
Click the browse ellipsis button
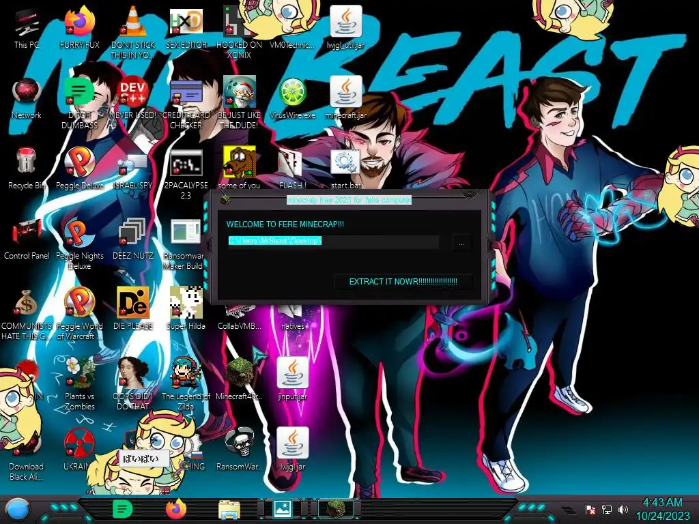461,243
